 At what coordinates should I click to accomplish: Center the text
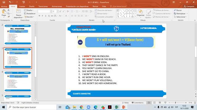(75, 16)
